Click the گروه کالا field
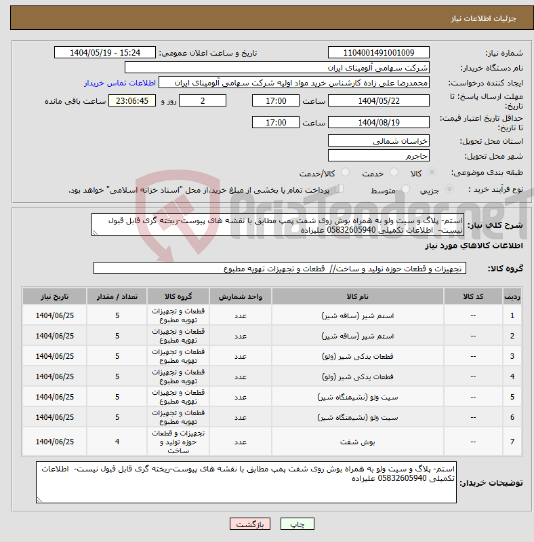Screen dimensions: 534x542 [280, 268]
